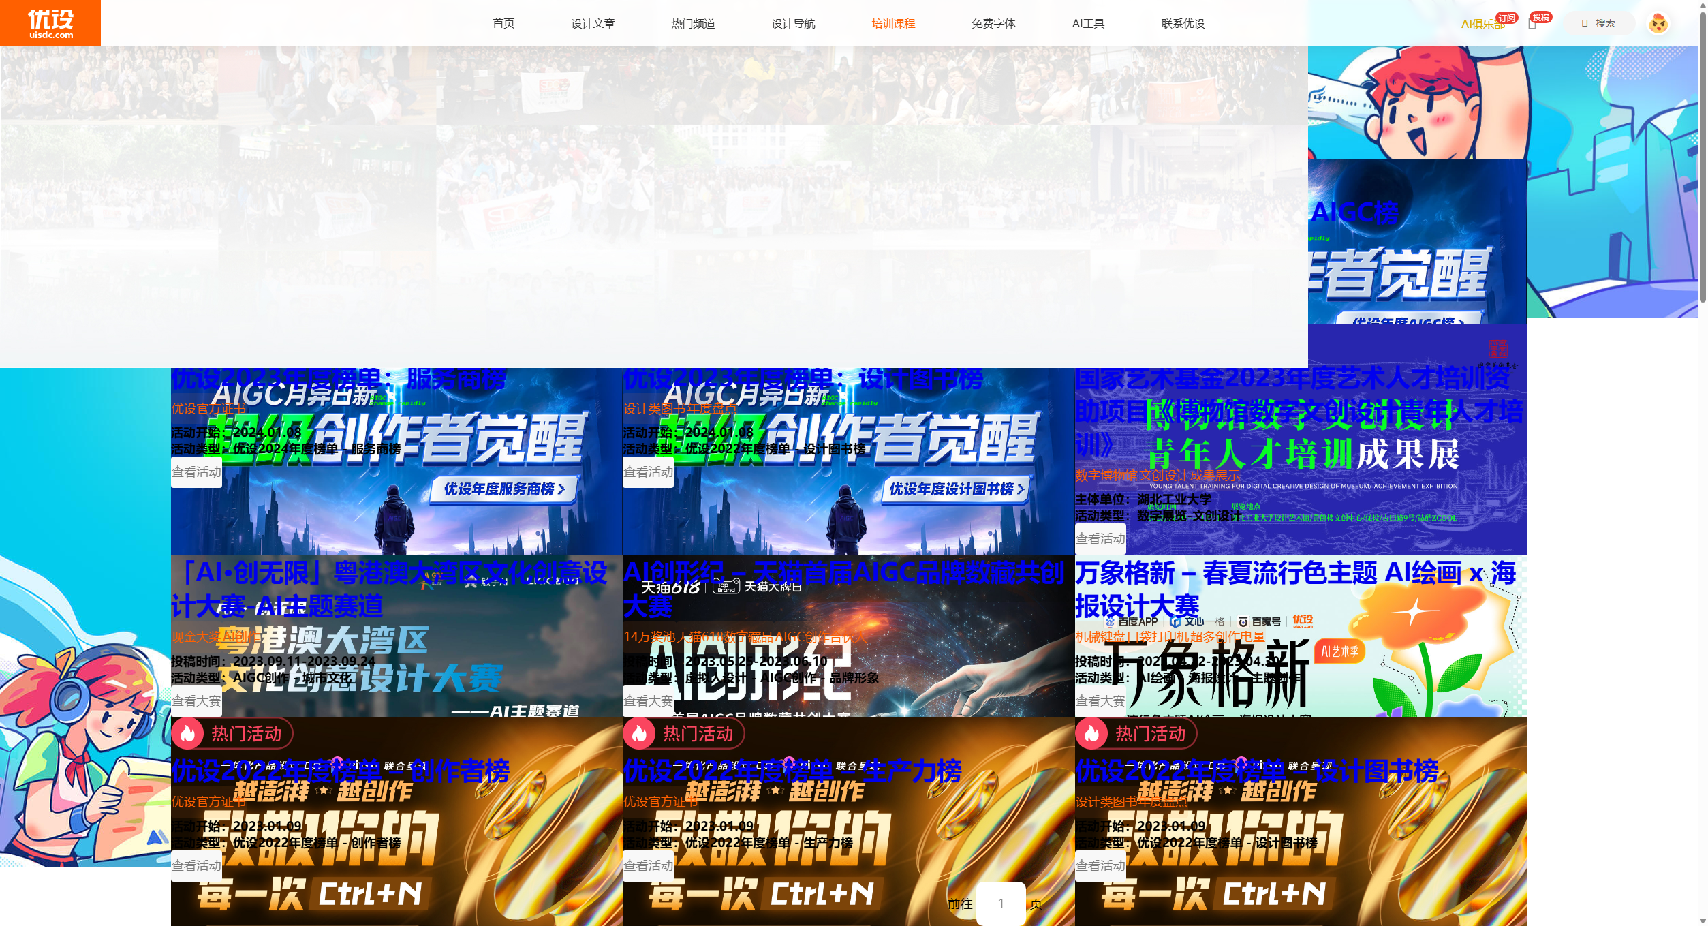
Task: Click 查看大赛 under AI创形纪 card
Action: coord(648,700)
